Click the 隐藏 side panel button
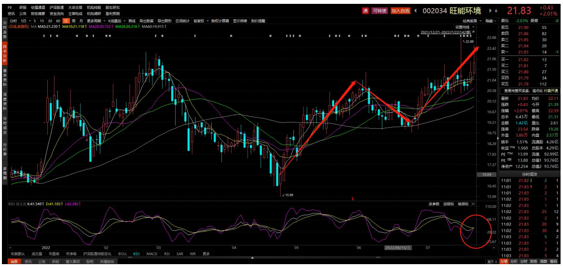 tap(490, 21)
